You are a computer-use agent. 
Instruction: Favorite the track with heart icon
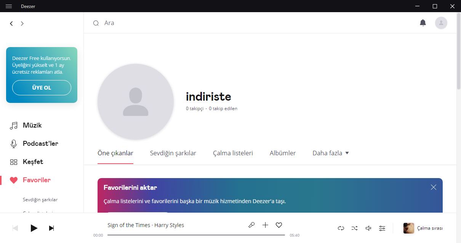(x=279, y=225)
